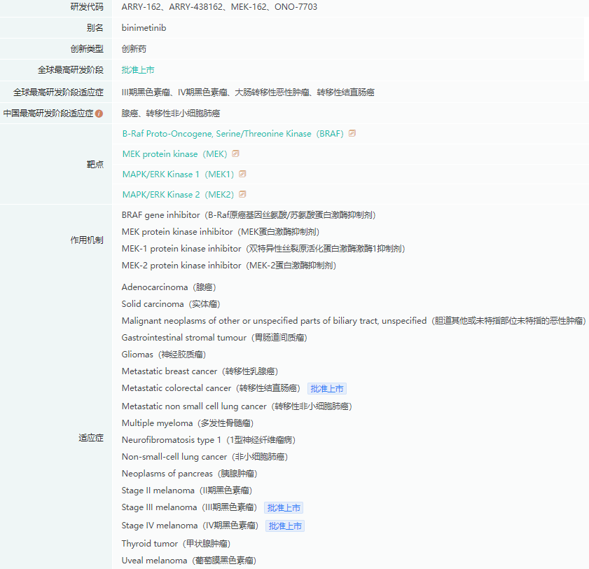Click Metastatic breast cancer indication
The image size is (589, 569).
point(200,371)
